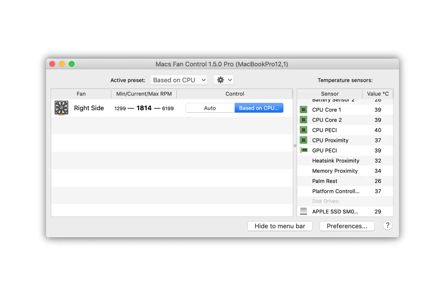
Task: Select the Memory Proximity sensor row
Action: (x=345, y=171)
